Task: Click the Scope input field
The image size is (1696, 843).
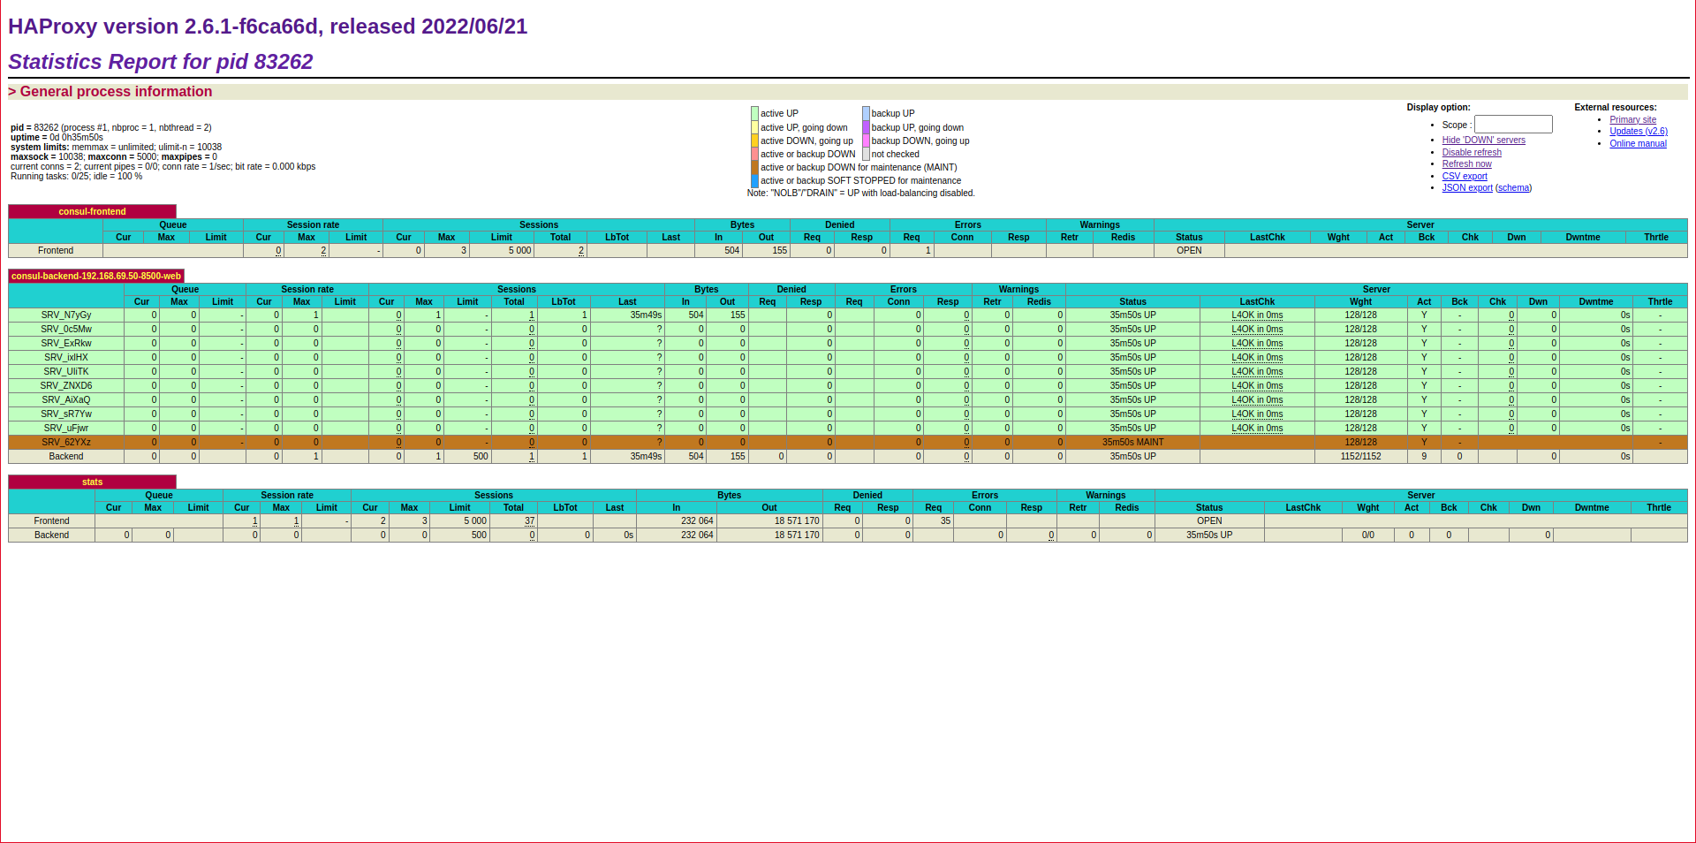Action: [x=1512, y=125]
